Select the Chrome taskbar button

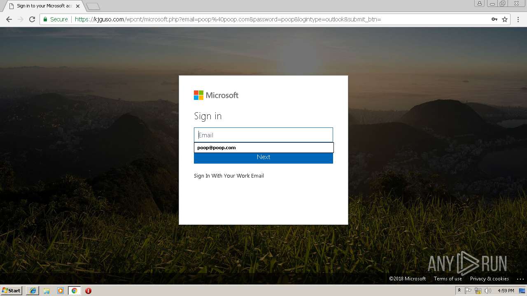[74, 291]
